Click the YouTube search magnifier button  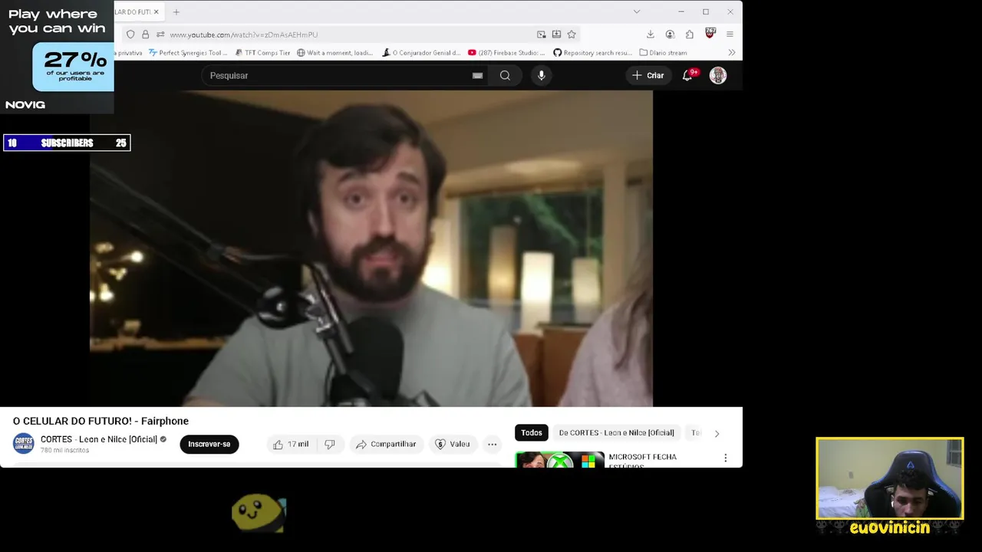[x=505, y=75]
